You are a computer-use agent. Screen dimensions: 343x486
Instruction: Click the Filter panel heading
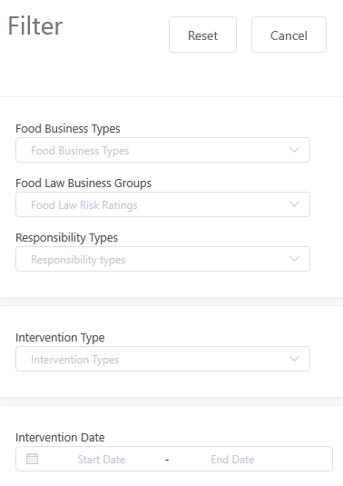(x=35, y=26)
